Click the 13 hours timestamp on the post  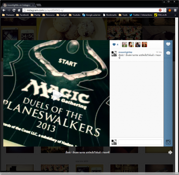click(x=159, y=52)
